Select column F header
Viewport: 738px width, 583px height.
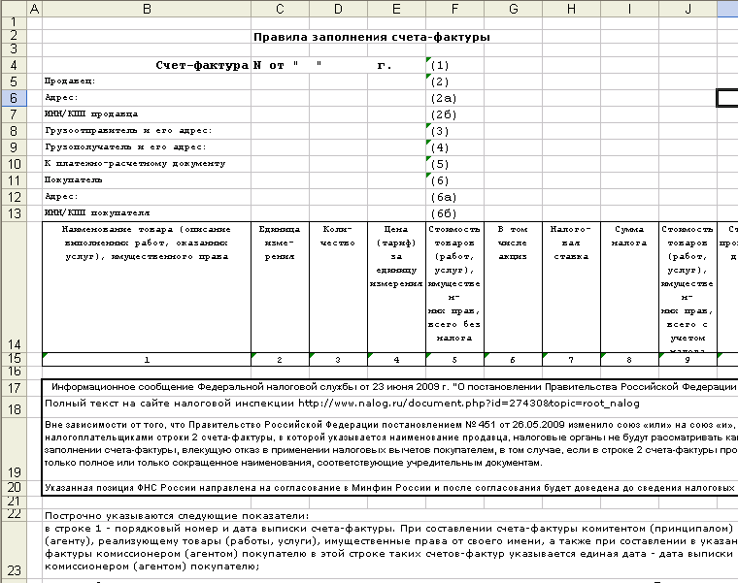tap(454, 9)
